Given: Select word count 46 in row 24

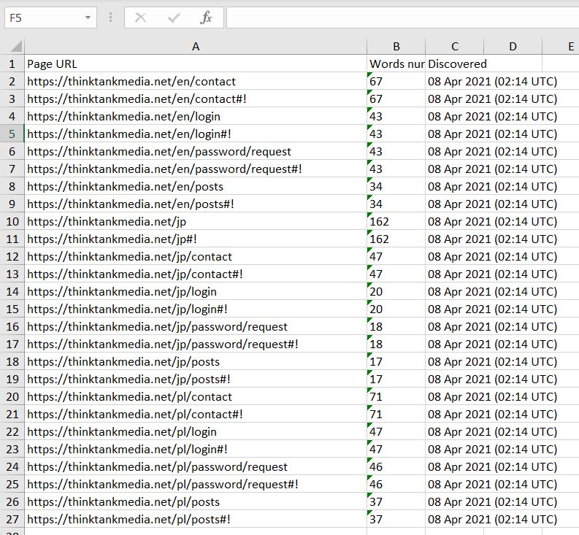Looking at the screenshot, I should [396, 466].
